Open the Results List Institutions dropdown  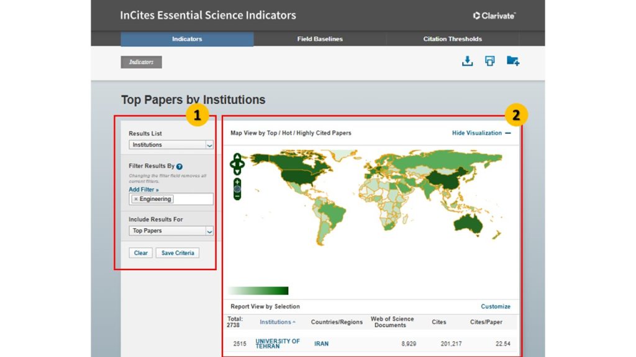point(171,145)
